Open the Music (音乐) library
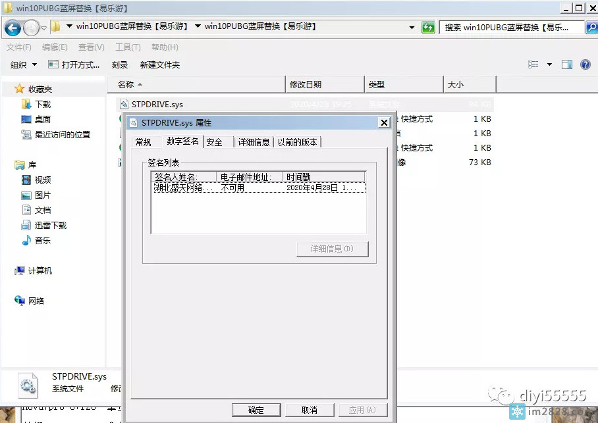Viewport: 598px width, 423px height. [42, 240]
